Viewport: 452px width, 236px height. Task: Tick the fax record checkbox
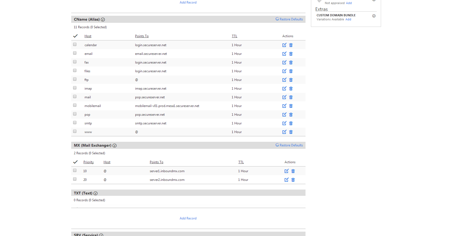point(75,62)
